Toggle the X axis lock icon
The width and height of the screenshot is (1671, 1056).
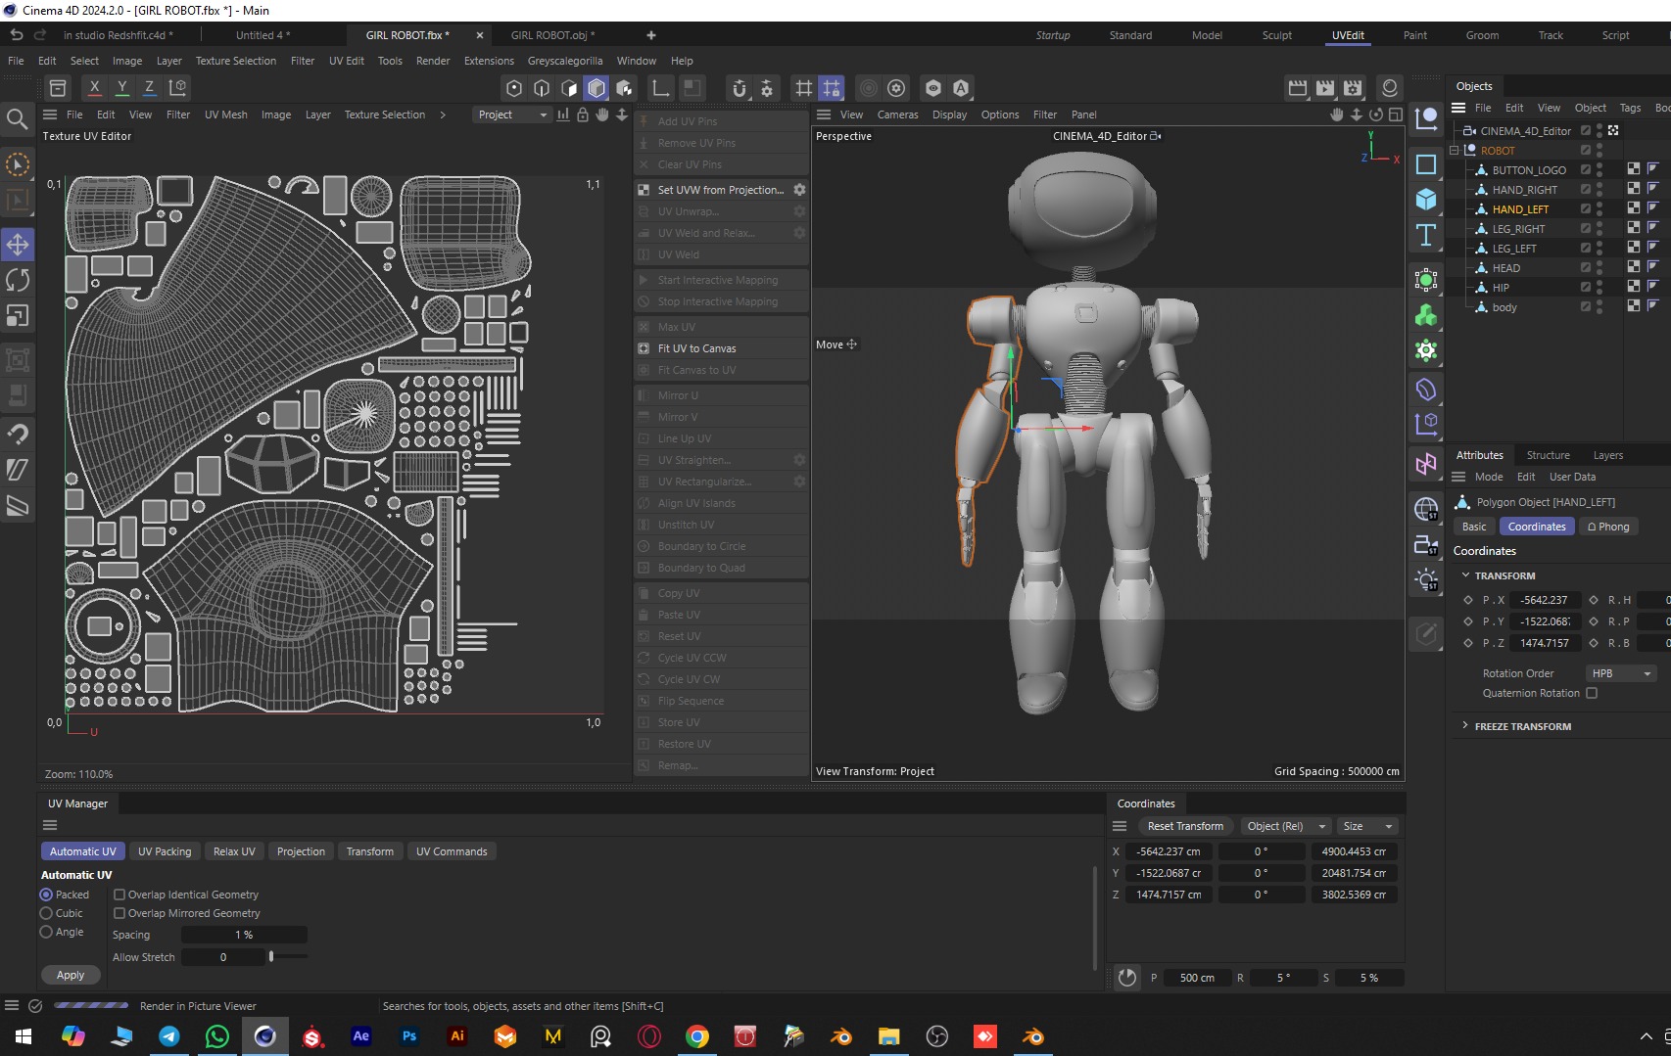[x=95, y=88]
